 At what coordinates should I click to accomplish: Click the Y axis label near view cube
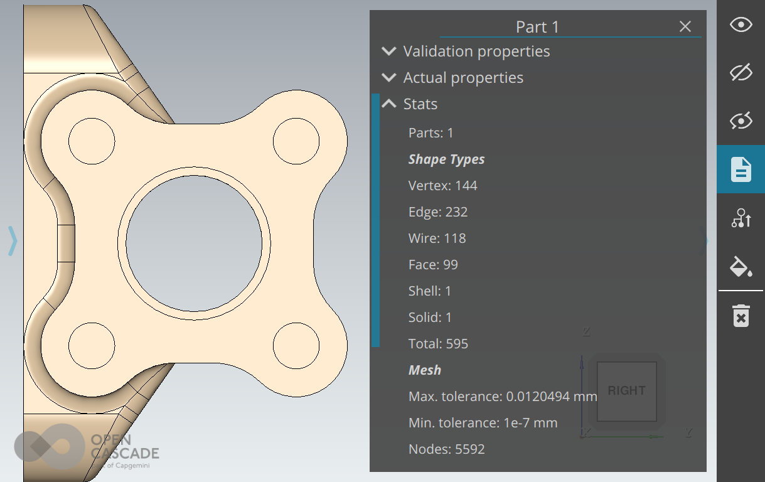coord(688,432)
